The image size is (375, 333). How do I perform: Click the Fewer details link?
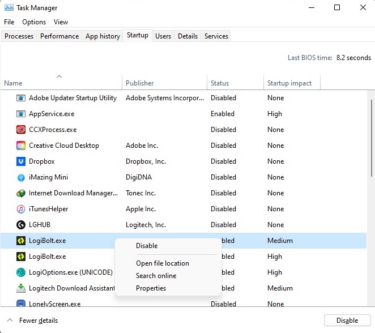click(x=39, y=321)
